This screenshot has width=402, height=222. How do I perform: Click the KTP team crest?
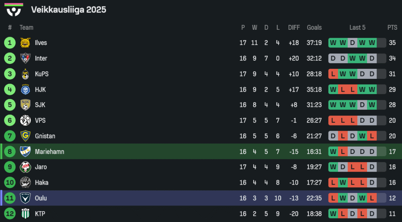tap(25, 214)
